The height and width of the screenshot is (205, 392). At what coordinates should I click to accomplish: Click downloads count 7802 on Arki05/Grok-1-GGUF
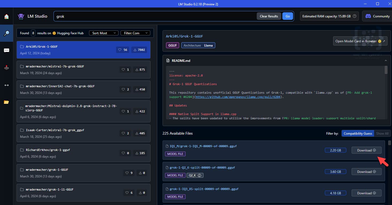click(139, 50)
